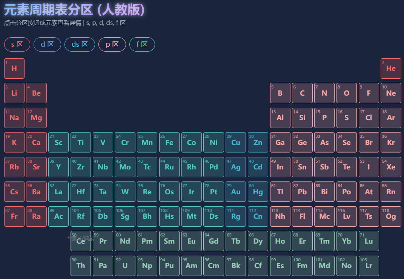
Task: Click the d 区 filter button
Action: tap(47, 44)
